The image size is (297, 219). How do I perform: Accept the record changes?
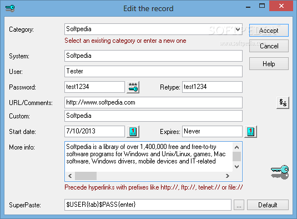(x=269, y=31)
